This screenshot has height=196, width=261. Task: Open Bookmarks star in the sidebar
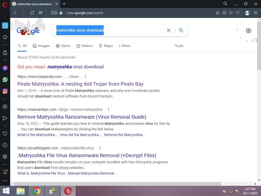[x=5, y=37]
